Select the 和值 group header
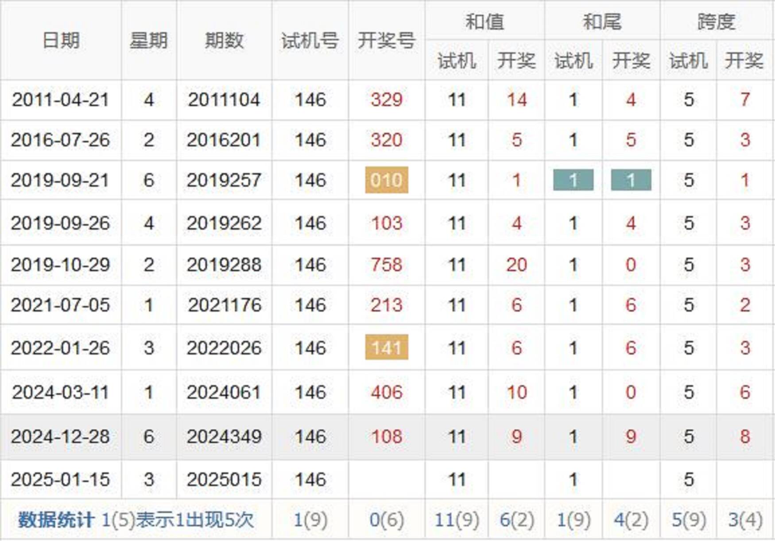 click(484, 21)
